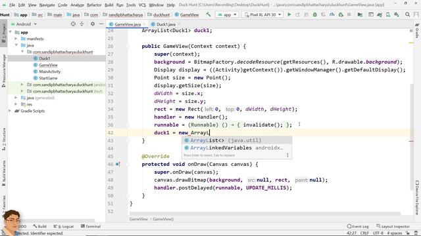
Task: Open the Android project view dropdown
Action: click(24, 24)
